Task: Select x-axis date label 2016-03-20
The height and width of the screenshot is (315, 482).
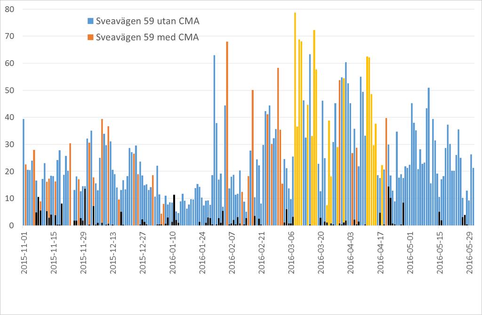Action: (321, 252)
